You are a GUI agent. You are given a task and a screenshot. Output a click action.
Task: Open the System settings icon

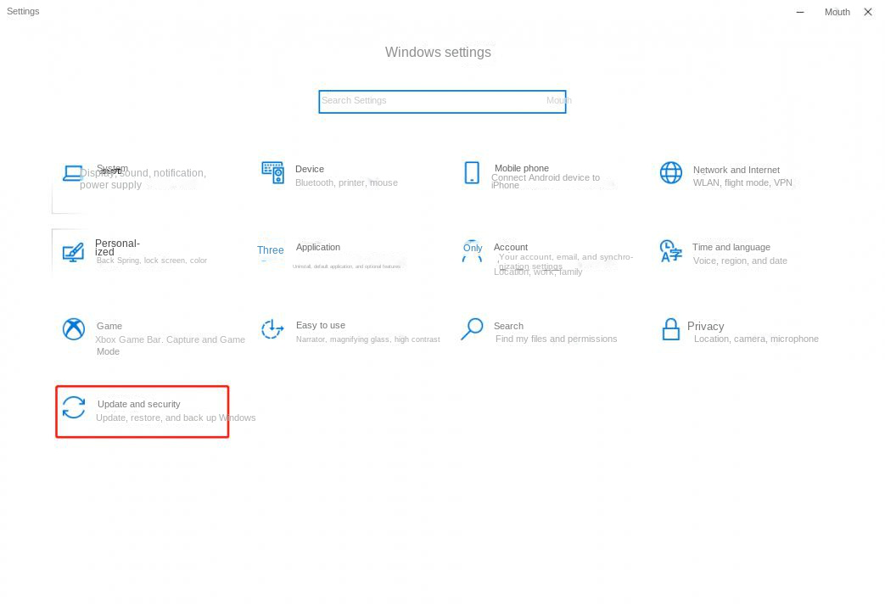click(x=73, y=172)
